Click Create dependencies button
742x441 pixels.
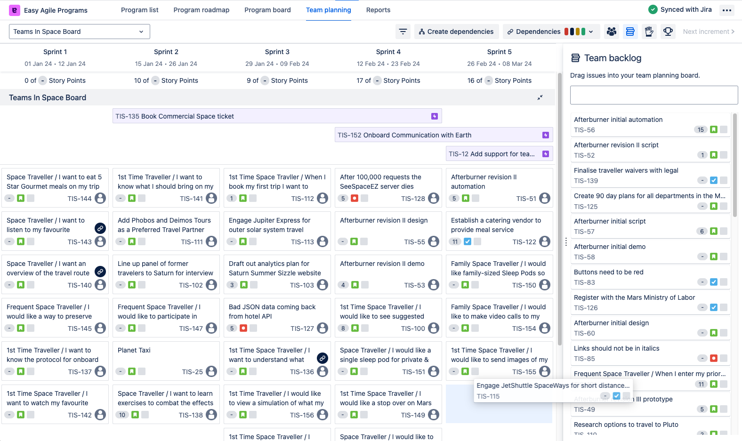pyautogui.click(x=457, y=32)
